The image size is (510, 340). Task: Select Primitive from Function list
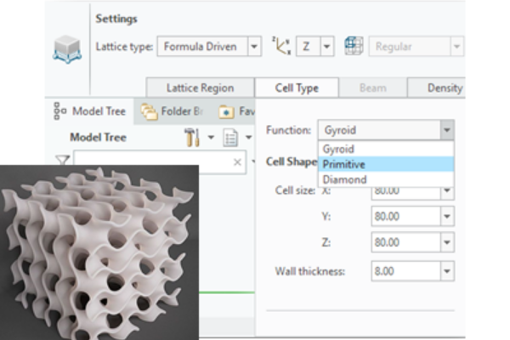(344, 164)
